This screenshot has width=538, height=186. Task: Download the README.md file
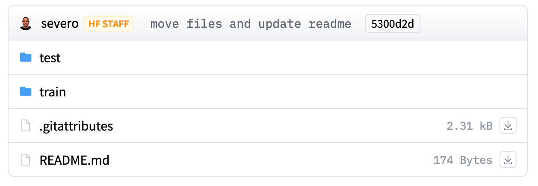(x=508, y=160)
